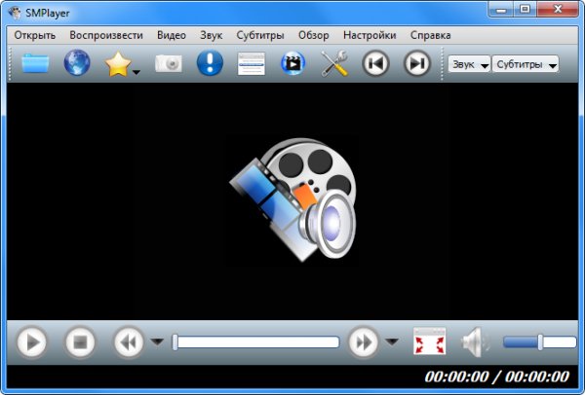Open the Открыть menu
The height and width of the screenshot is (395, 585).
coord(35,35)
